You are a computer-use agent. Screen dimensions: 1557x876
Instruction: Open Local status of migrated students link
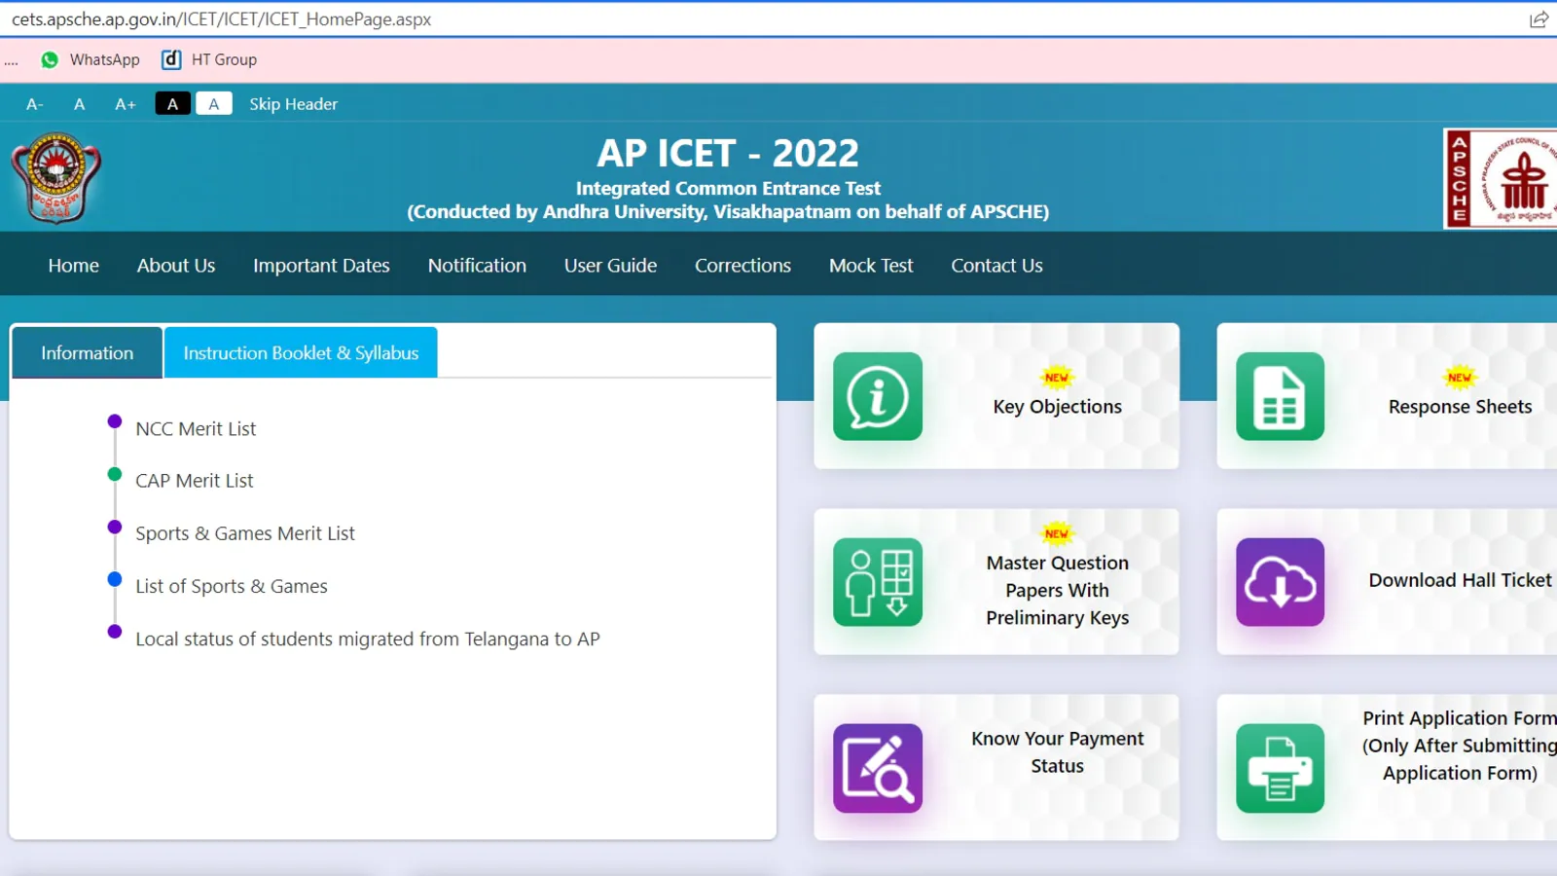click(x=368, y=639)
